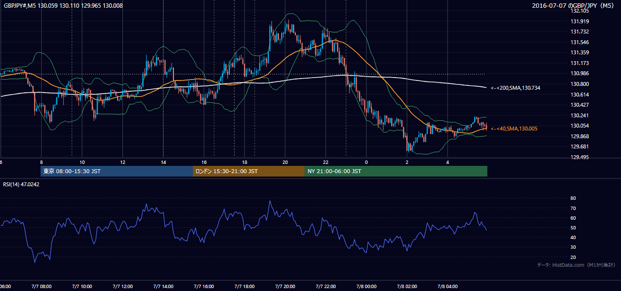
Task: Click hour label 16 under price chart
Action: click(x=204, y=162)
